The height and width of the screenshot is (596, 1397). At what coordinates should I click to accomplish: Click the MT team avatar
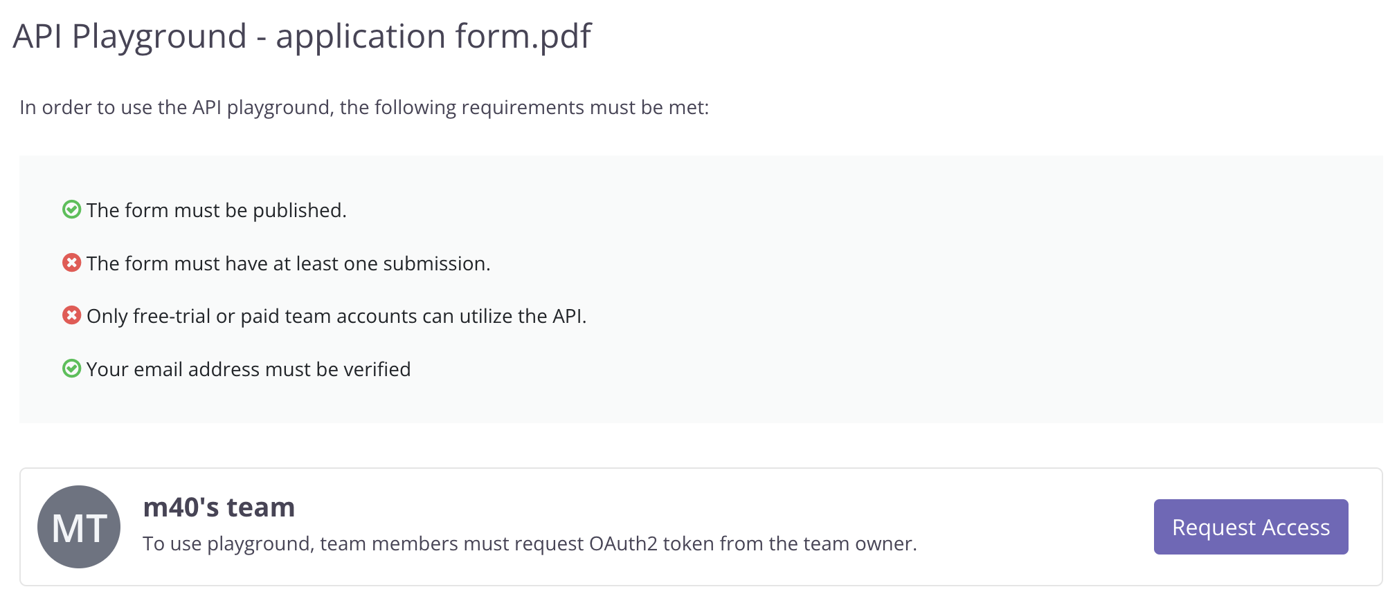coord(79,527)
